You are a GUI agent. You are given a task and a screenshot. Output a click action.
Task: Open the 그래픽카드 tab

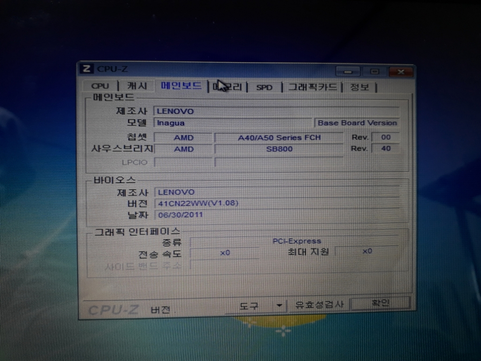pos(313,88)
